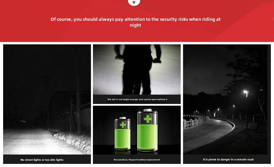Click the green plus on the large battery
This screenshot has width=274, height=167.
148,119
